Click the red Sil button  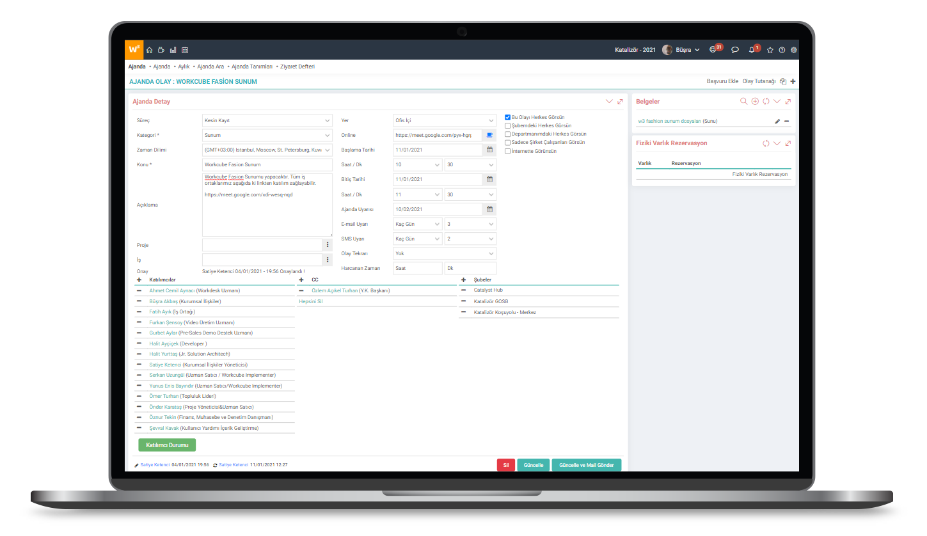pyautogui.click(x=506, y=465)
